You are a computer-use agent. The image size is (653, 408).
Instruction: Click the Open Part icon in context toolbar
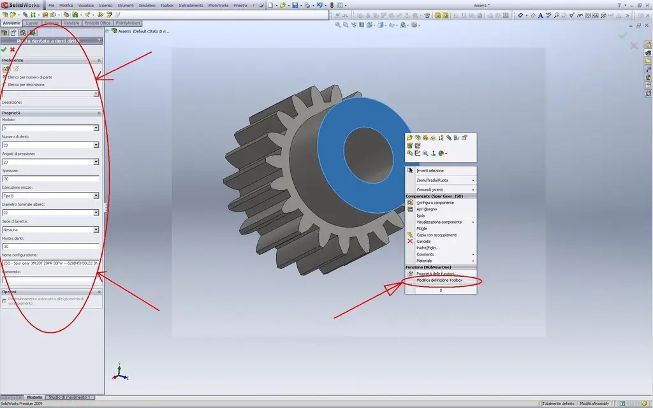[410, 138]
